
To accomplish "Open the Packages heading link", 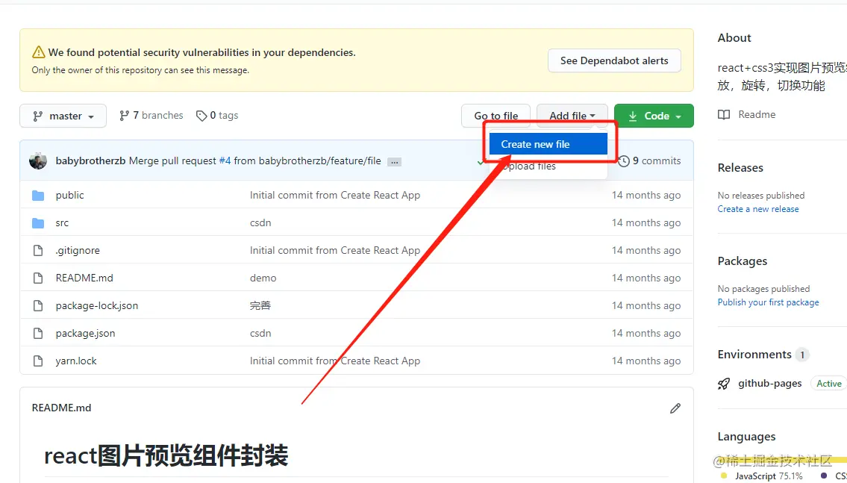I will 743,261.
